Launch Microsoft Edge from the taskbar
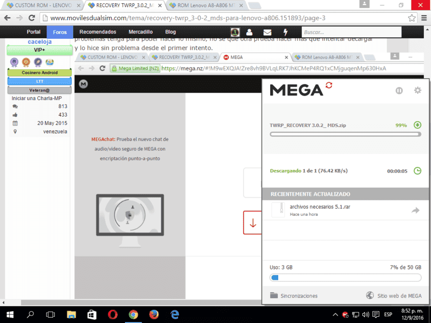 point(174,314)
